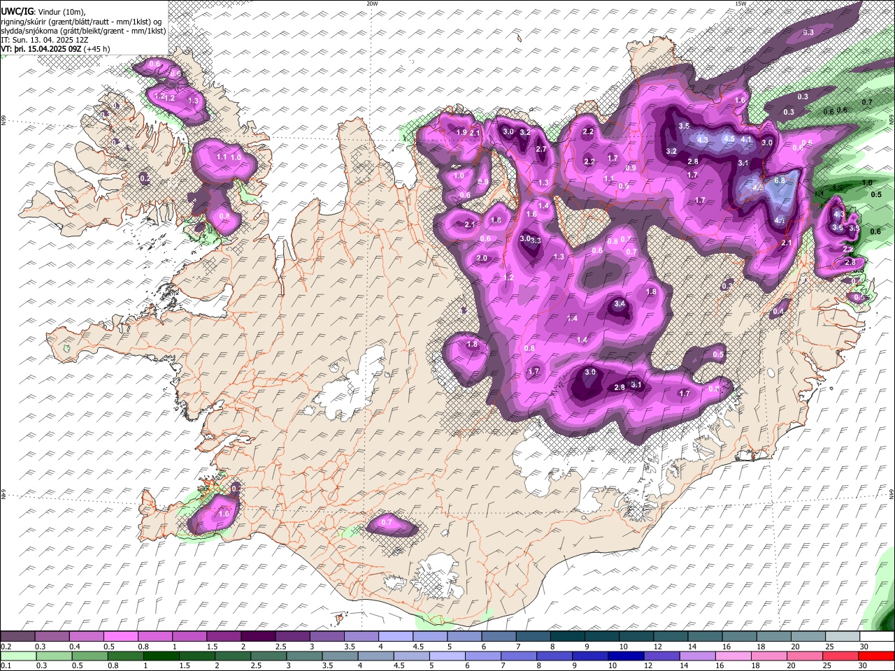Click the 3.3 value next to 3.0
The image size is (895, 671).
click(536, 240)
